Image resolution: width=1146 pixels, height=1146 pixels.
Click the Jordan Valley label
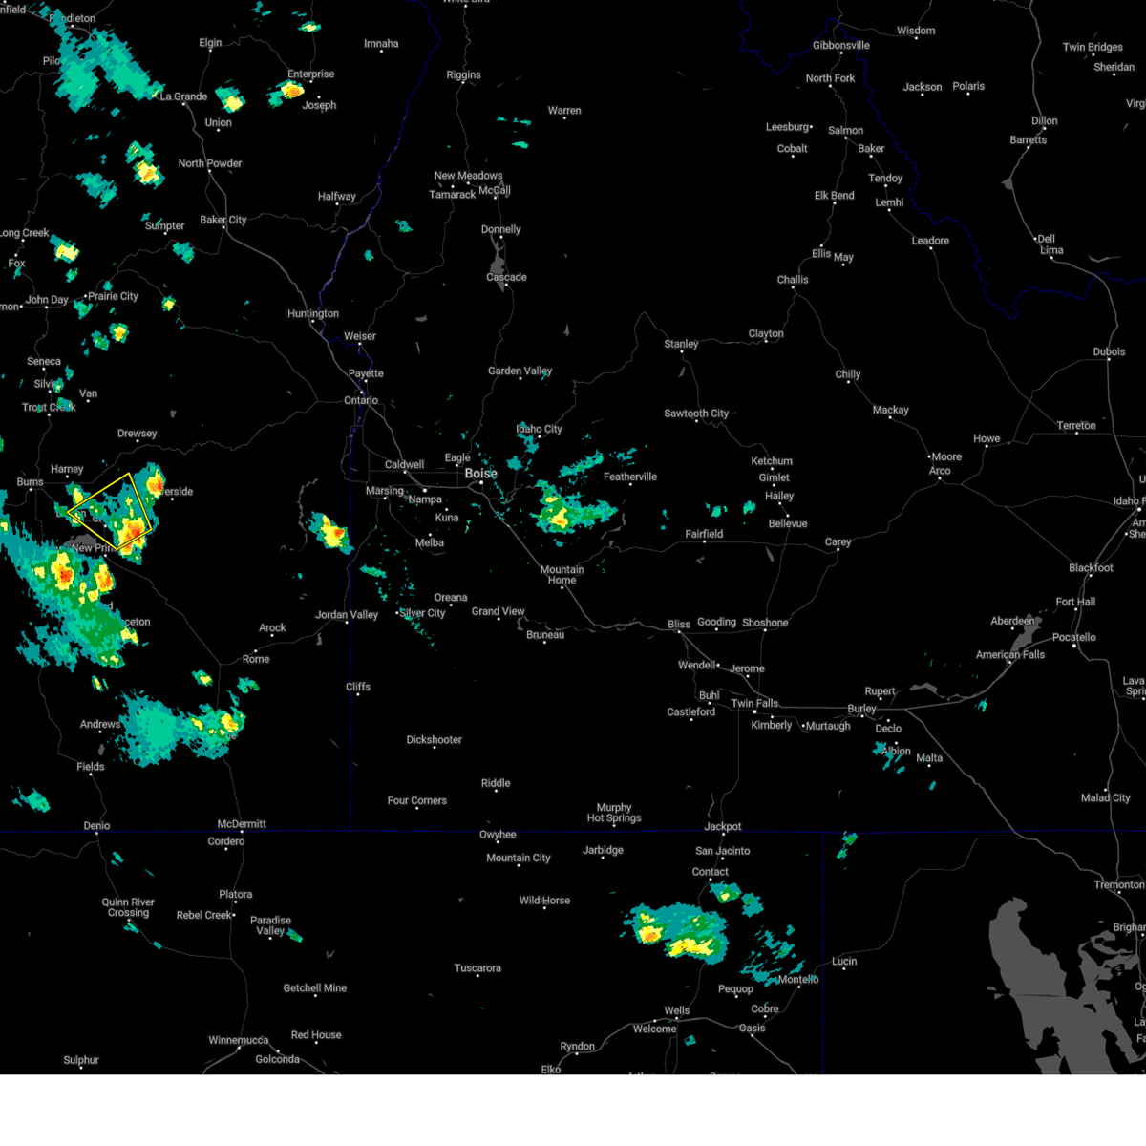[x=347, y=615]
